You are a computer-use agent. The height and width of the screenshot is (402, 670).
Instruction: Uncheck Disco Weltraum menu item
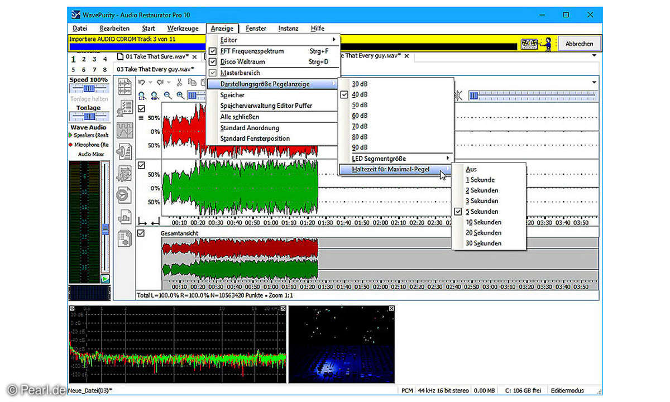tap(272, 61)
